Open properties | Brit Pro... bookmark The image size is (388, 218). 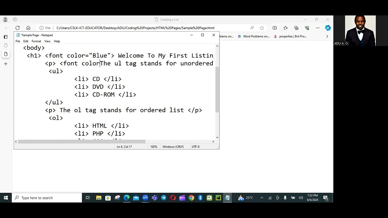point(290,36)
